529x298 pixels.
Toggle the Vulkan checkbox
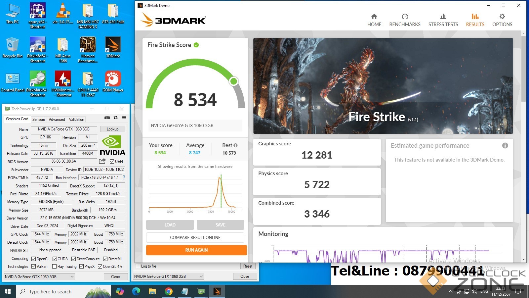(x=33, y=267)
